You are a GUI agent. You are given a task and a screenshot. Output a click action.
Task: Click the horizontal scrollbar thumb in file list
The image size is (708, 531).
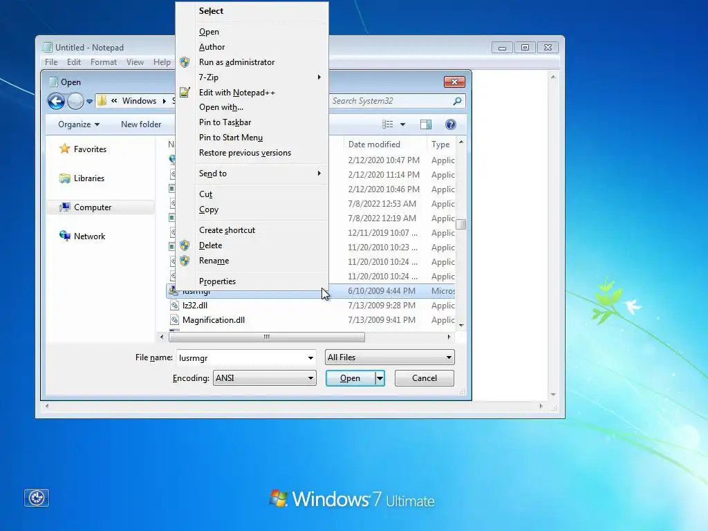pos(266,337)
